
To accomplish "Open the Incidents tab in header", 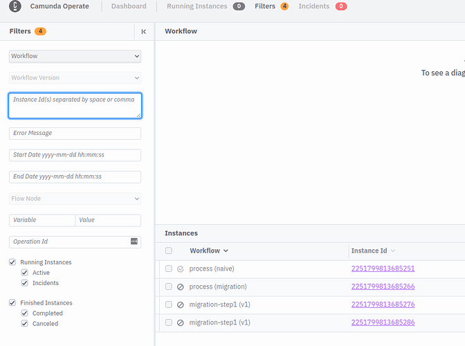I will [x=313, y=6].
